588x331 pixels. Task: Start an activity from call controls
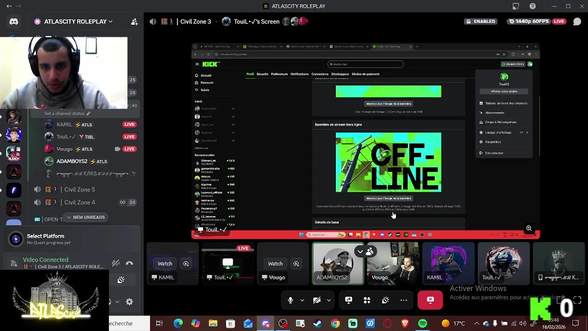(367, 300)
